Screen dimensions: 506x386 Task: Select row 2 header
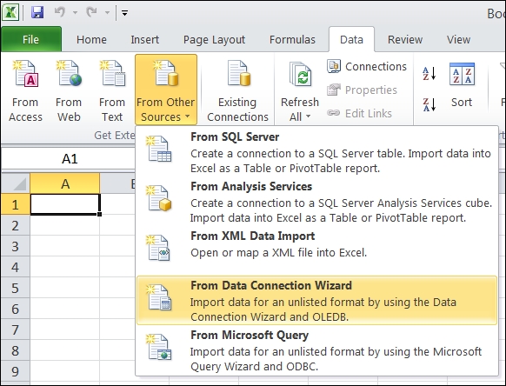pyautogui.click(x=16, y=225)
